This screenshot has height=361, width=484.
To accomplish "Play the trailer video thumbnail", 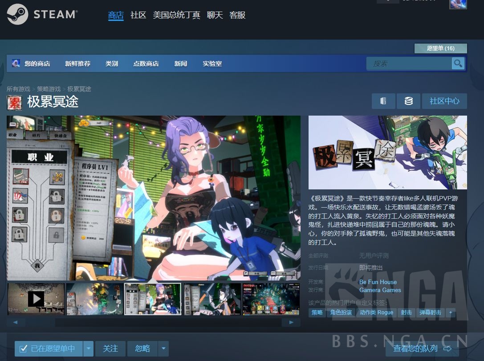I will (x=36, y=299).
